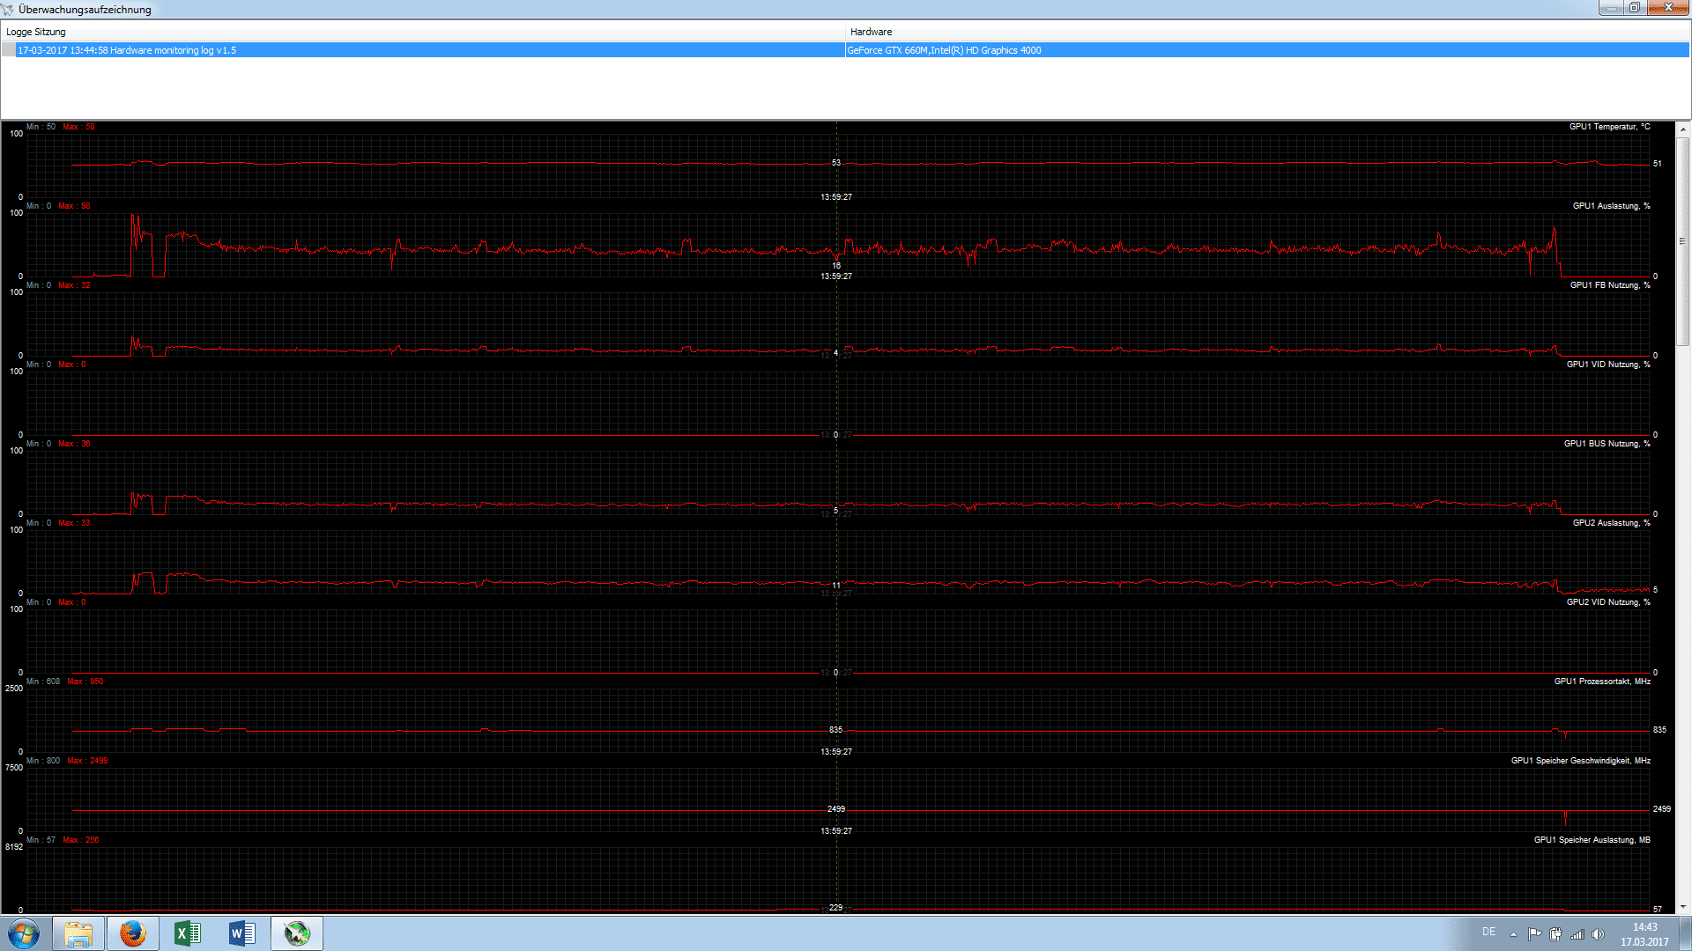1692x951 pixels.
Task: Click the date 17.03.2017 in tray
Action: pyautogui.click(x=1644, y=942)
